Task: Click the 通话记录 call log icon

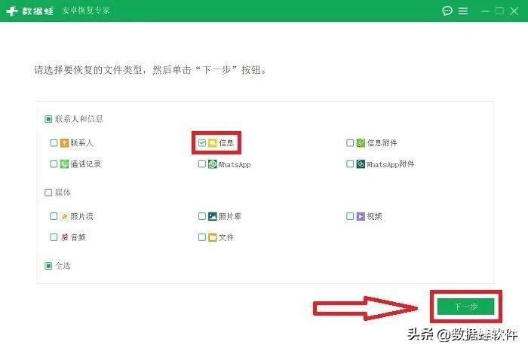Action: pos(64,164)
